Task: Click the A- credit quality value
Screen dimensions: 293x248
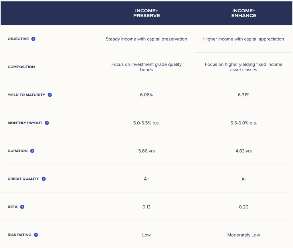Action: pos(244,179)
